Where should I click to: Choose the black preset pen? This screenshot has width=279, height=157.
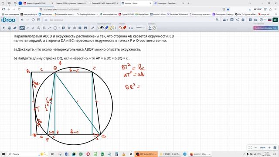tap(100, 28)
